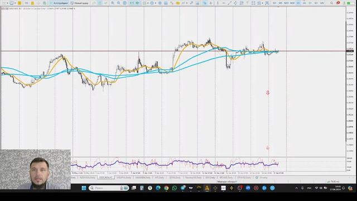Select the D1 timeframe button
This screenshot has height=201, width=357.
pyautogui.click(x=310, y=3)
